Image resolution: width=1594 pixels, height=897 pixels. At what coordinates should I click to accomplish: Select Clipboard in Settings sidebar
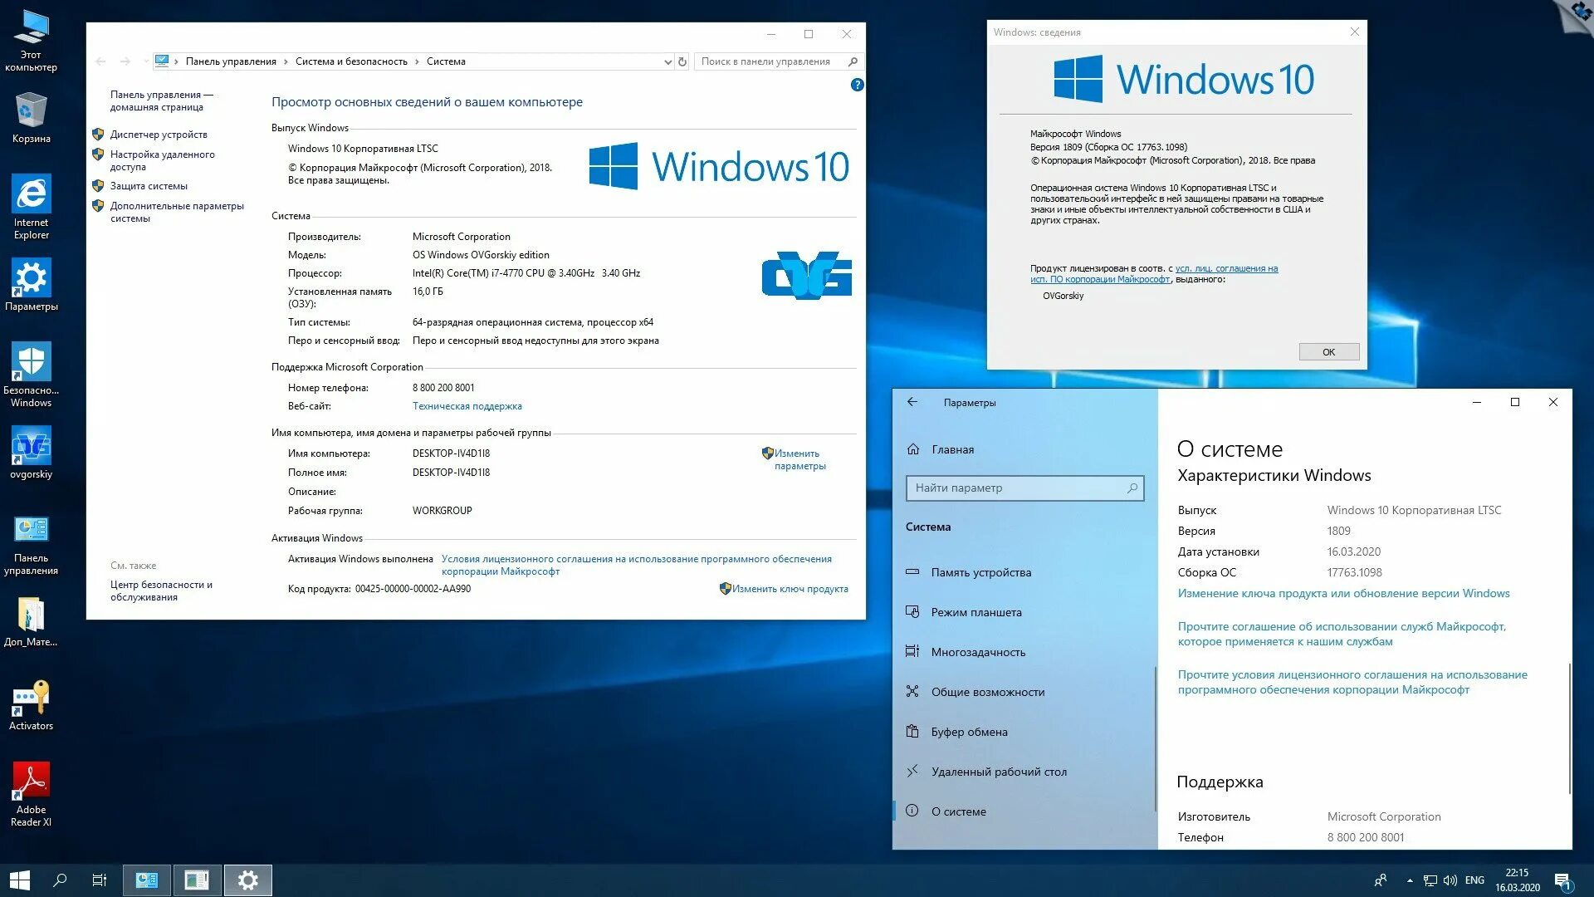coord(969,732)
